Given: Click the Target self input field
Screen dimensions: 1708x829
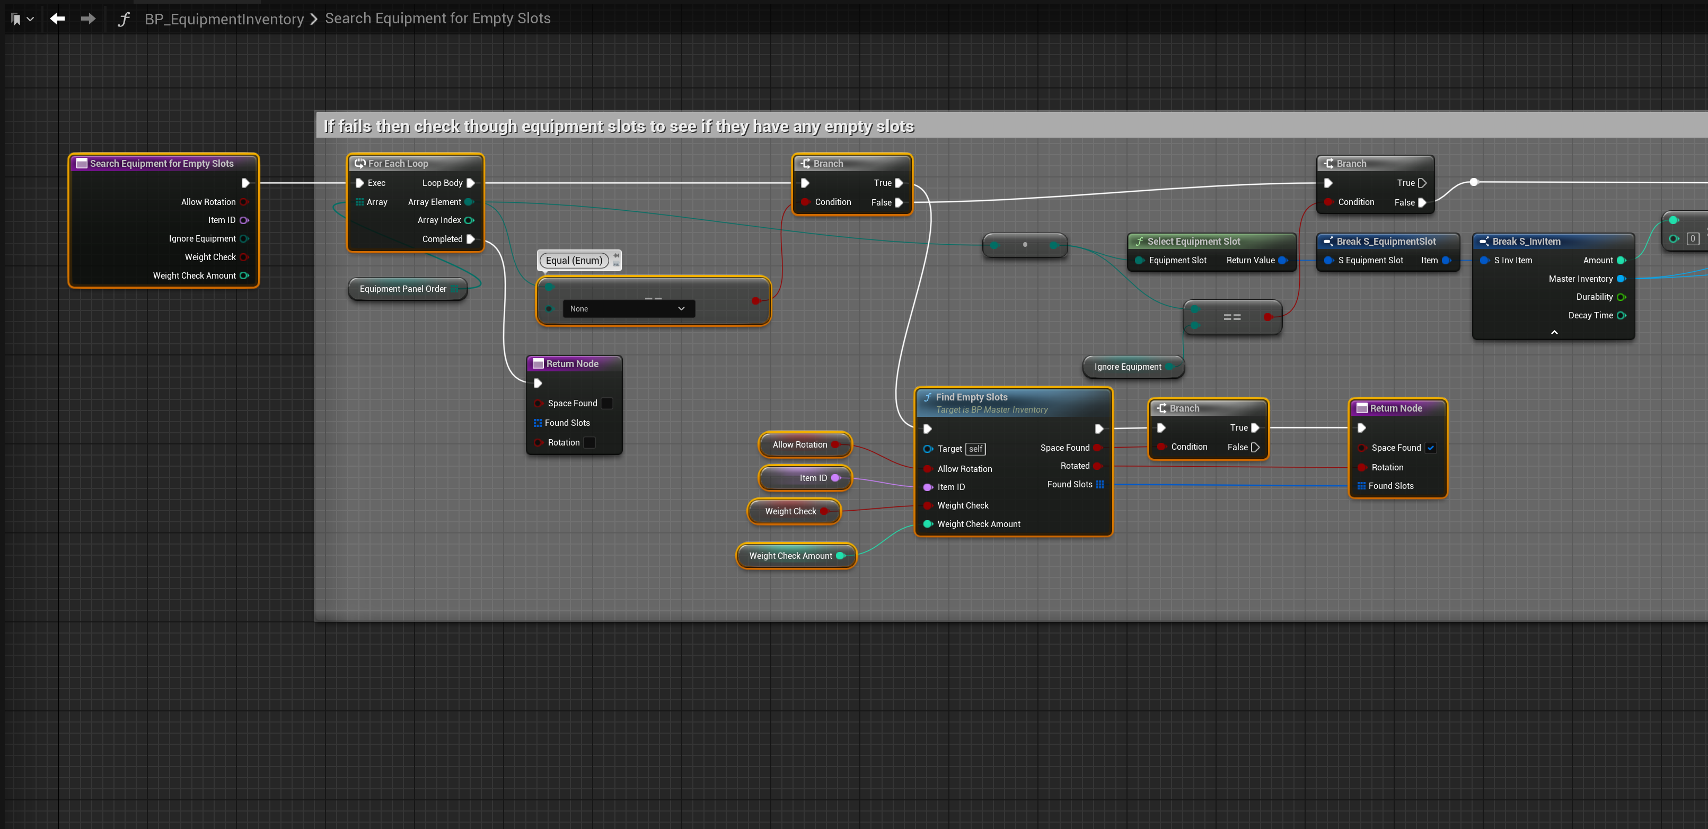Looking at the screenshot, I should [x=975, y=449].
